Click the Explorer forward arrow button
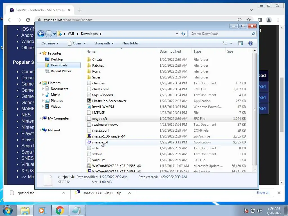Screen dimensions: 288x216 49,34
